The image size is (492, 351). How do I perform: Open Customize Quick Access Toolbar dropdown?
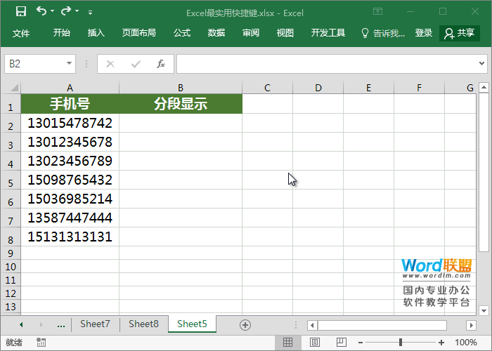pyautogui.click(x=90, y=12)
